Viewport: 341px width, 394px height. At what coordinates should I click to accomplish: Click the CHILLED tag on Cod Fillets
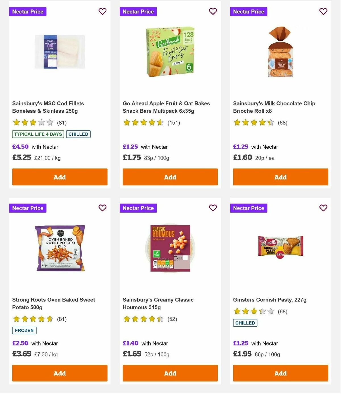coord(78,134)
